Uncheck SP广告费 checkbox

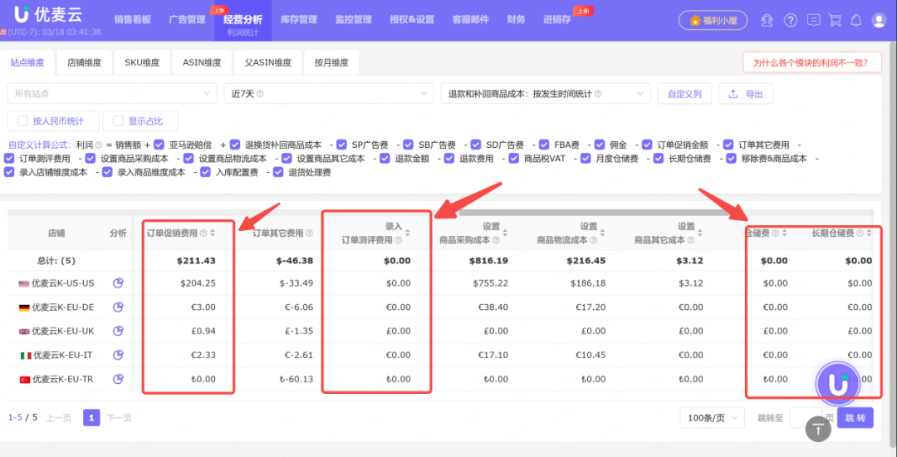341,145
